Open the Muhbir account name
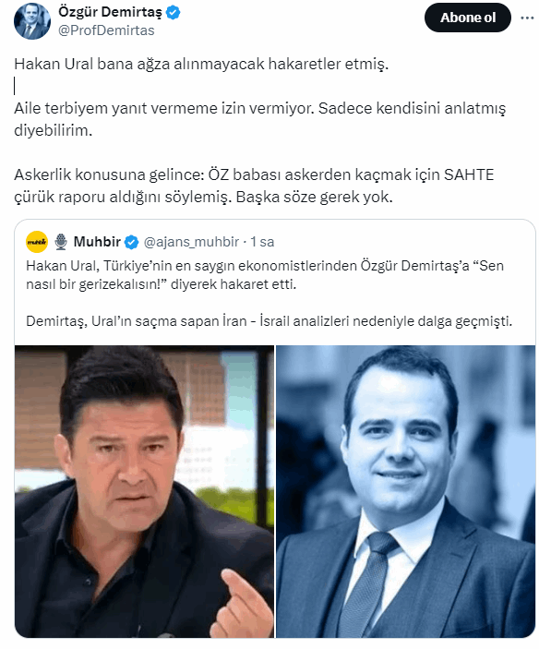Viewport: 539px width, 649px height. coord(97,242)
